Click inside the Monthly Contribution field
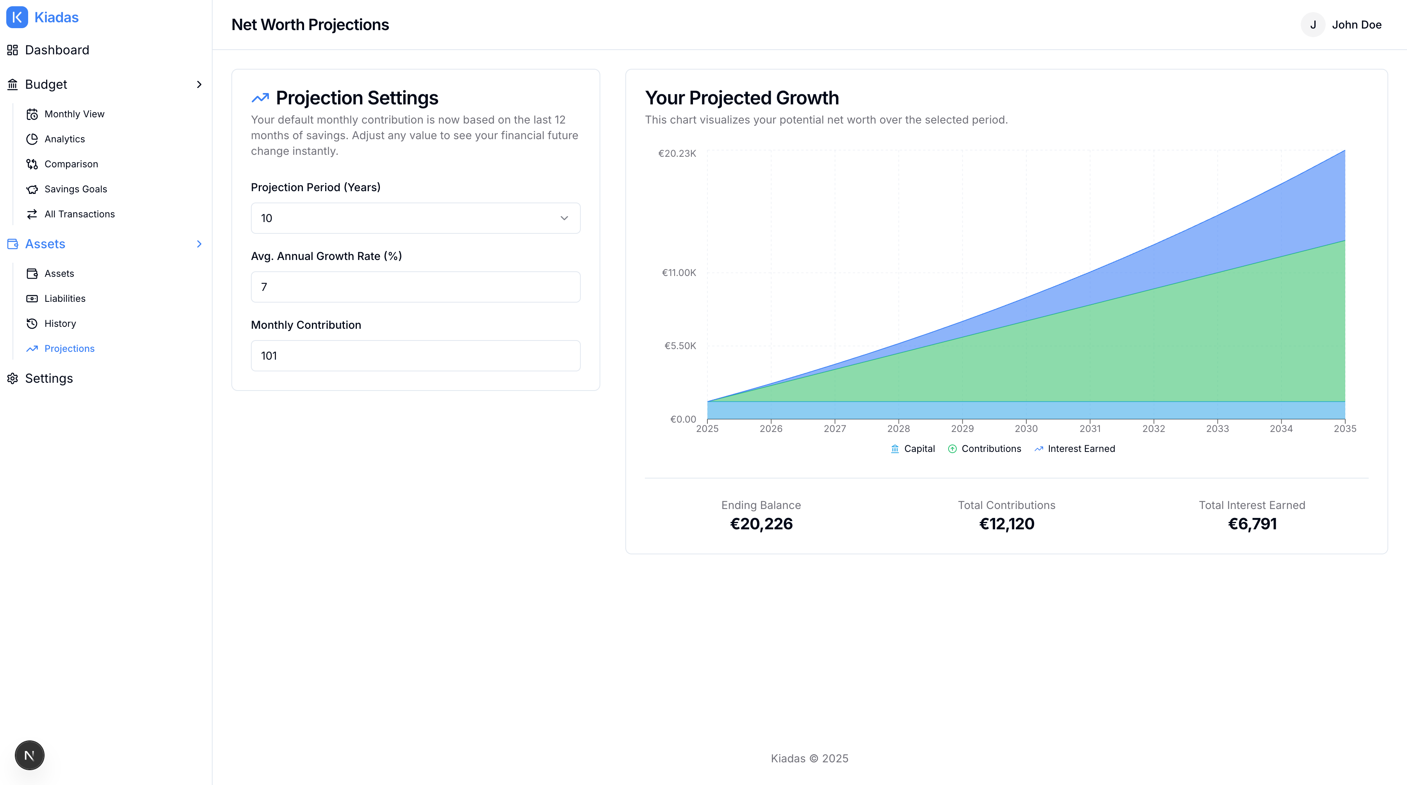The height and width of the screenshot is (785, 1407). [x=415, y=355]
